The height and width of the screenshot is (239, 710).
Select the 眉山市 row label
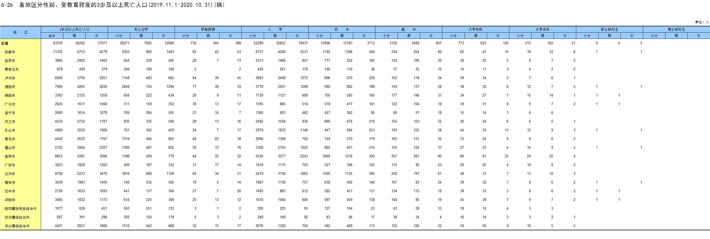[x=10, y=148]
